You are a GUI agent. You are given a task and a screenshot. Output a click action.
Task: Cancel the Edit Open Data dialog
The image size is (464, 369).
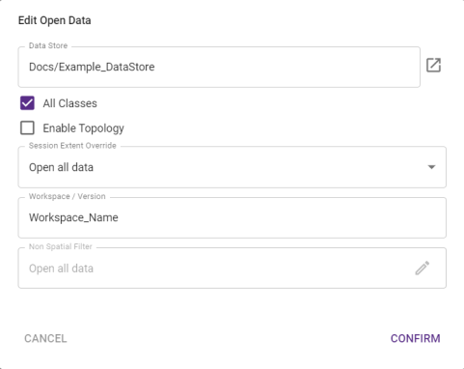tap(45, 338)
